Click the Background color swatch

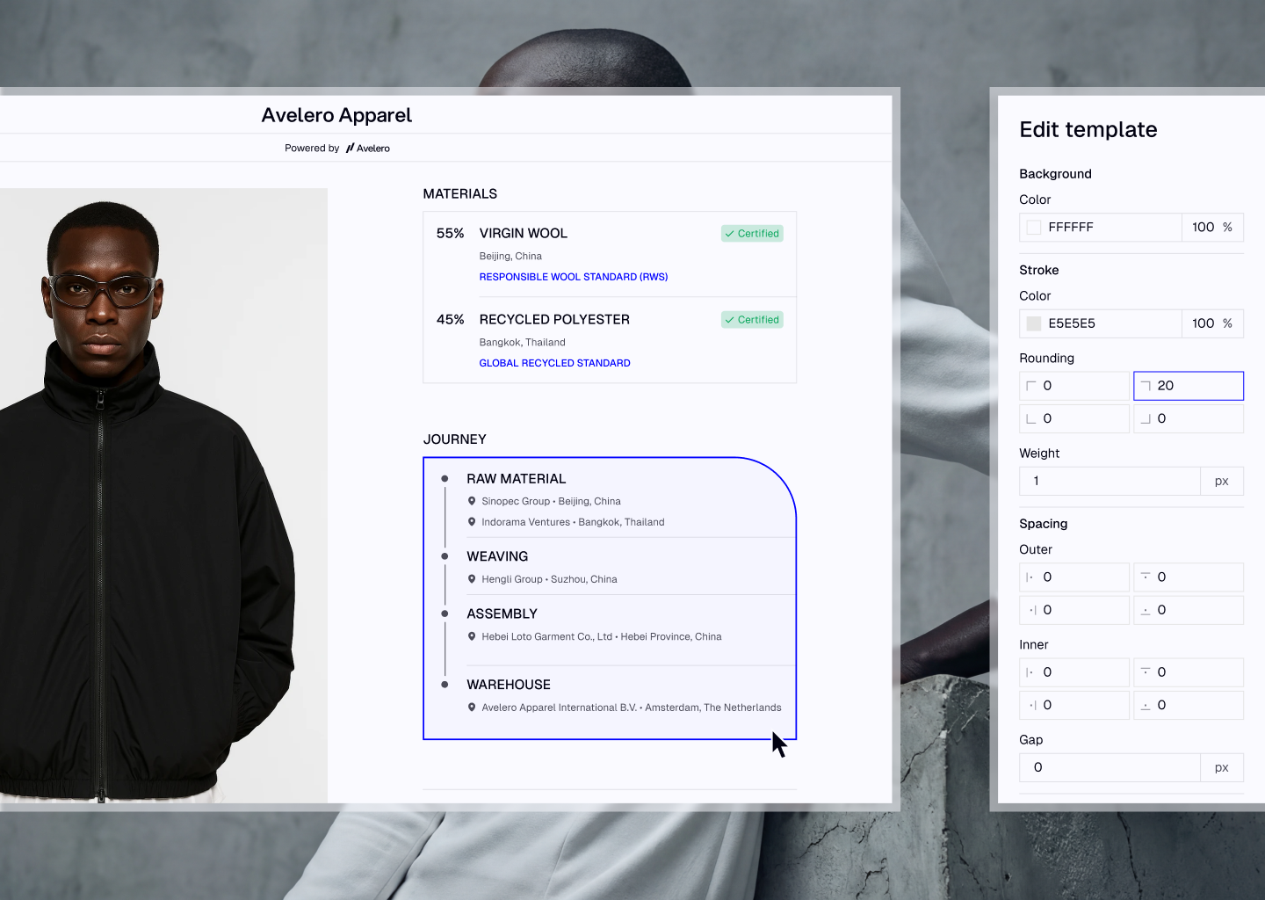coord(1034,228)
